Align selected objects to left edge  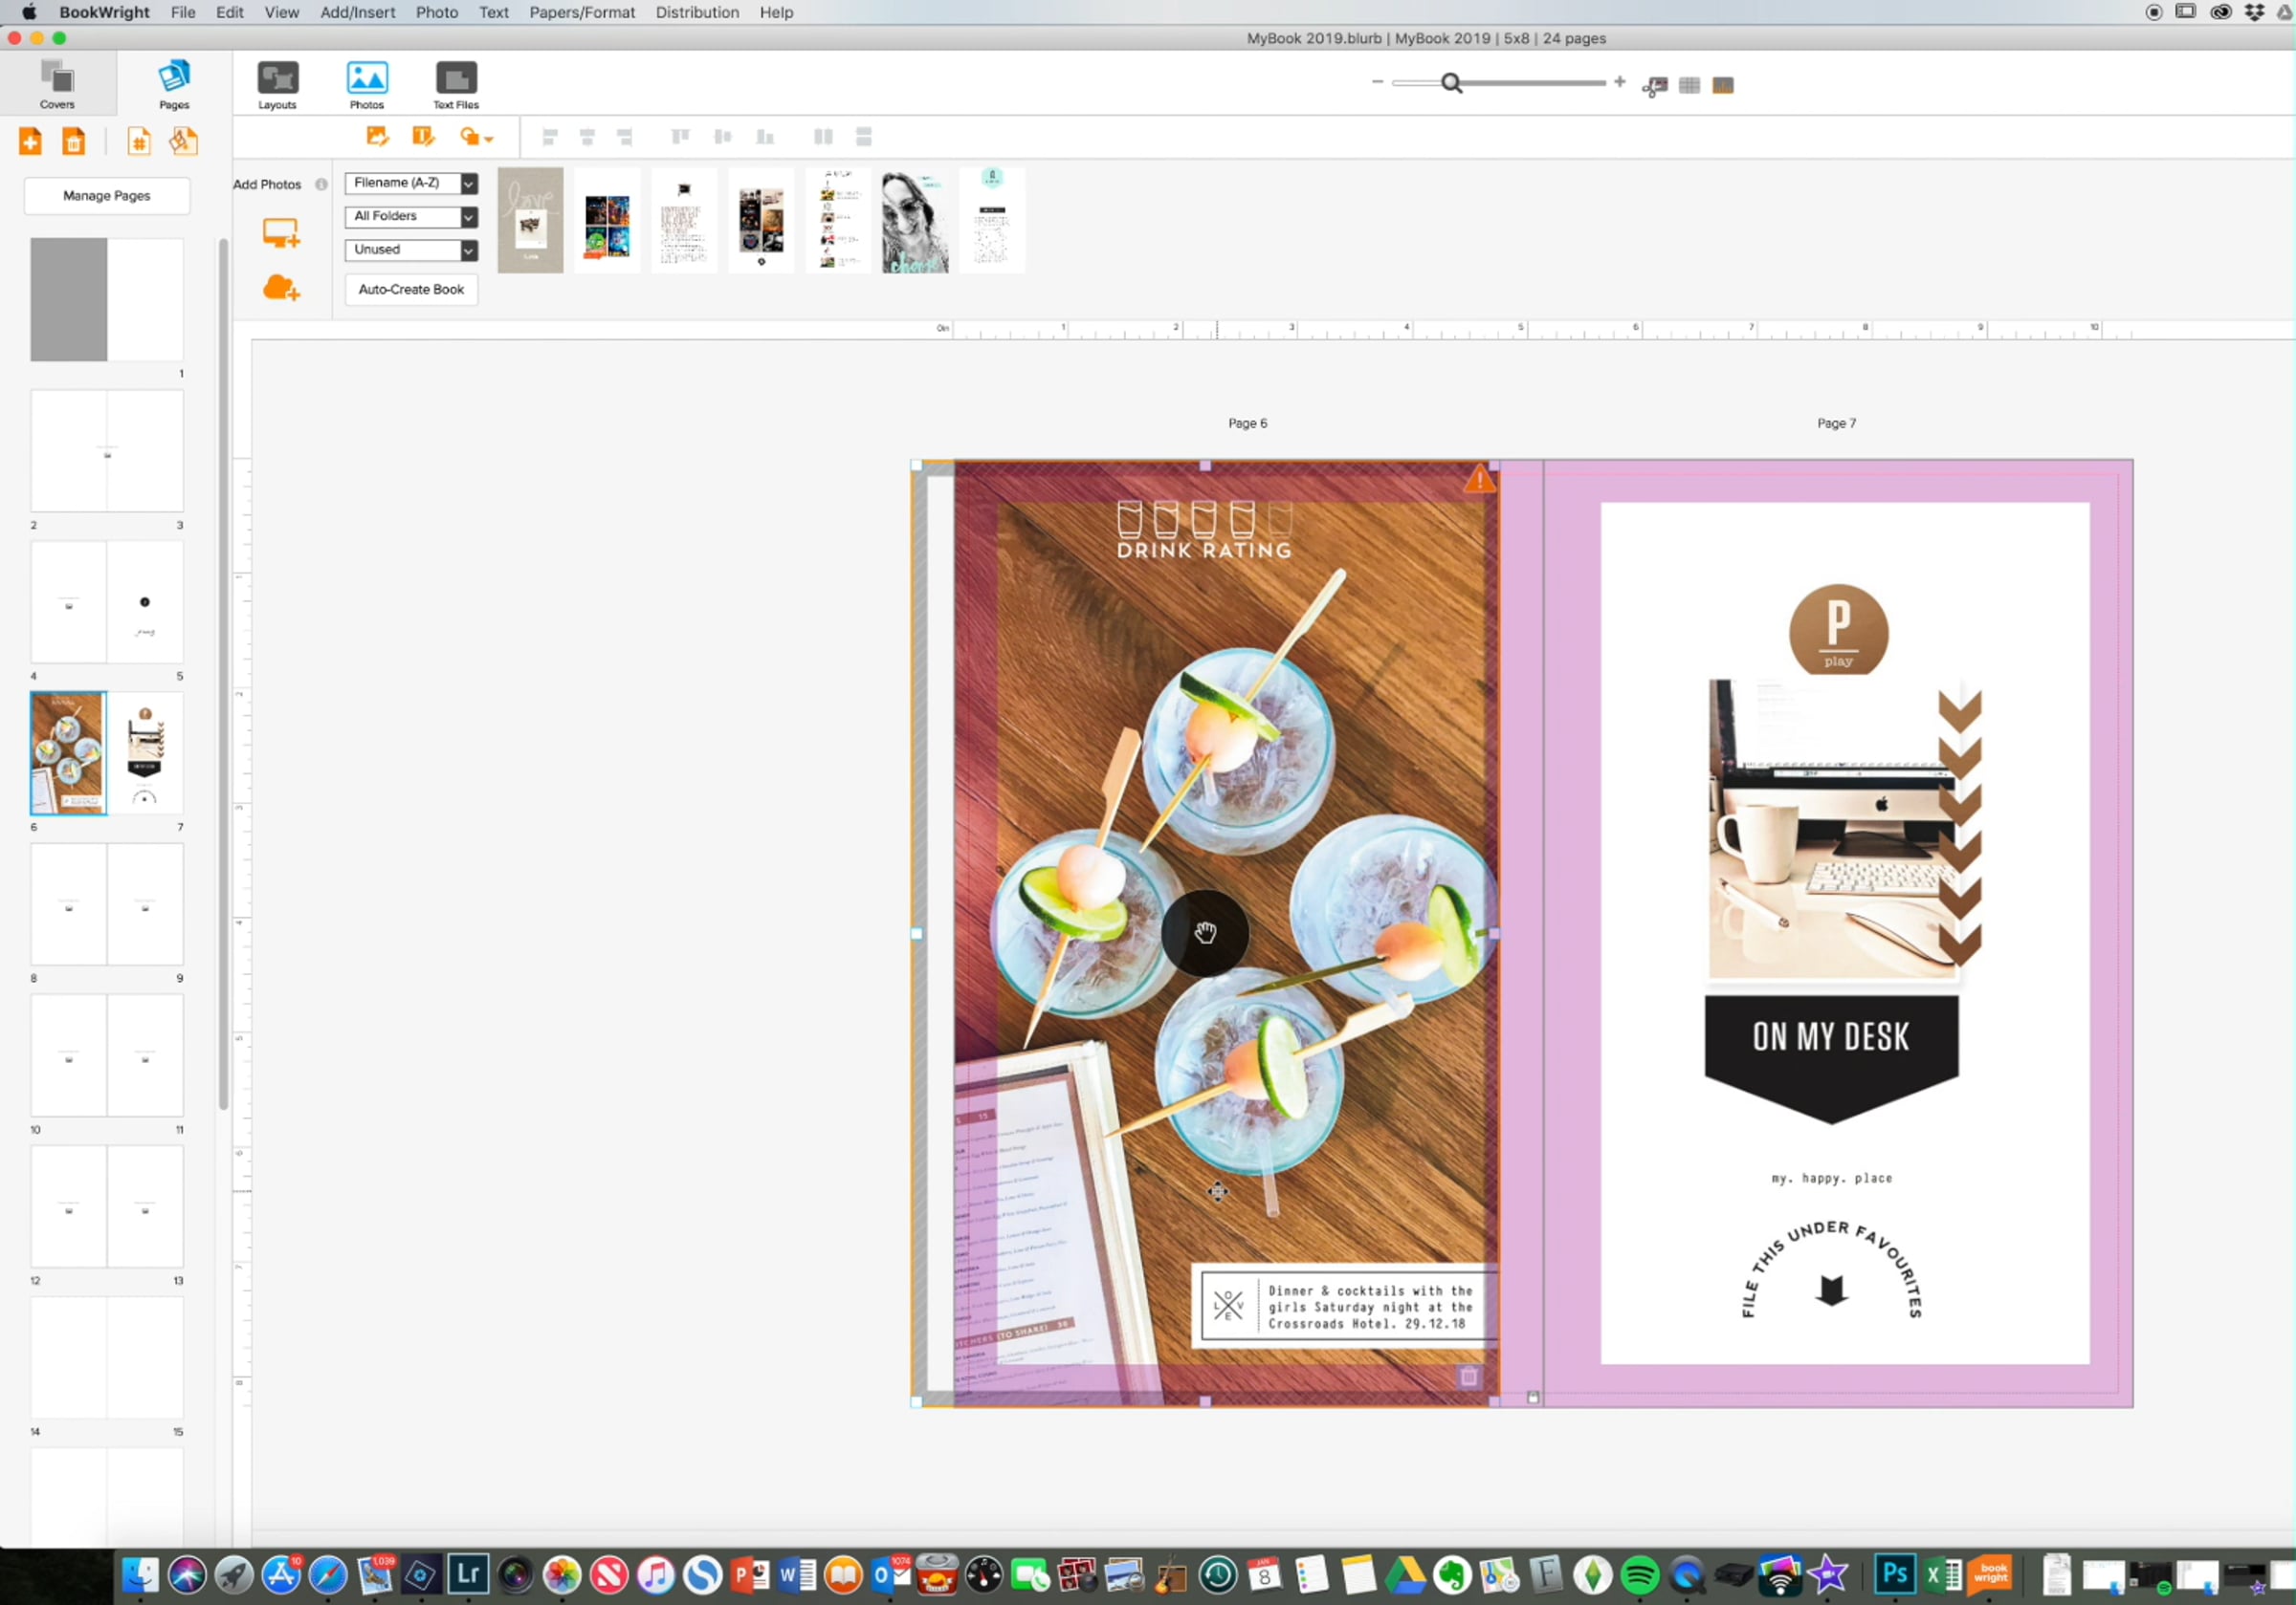click(550, 137)
